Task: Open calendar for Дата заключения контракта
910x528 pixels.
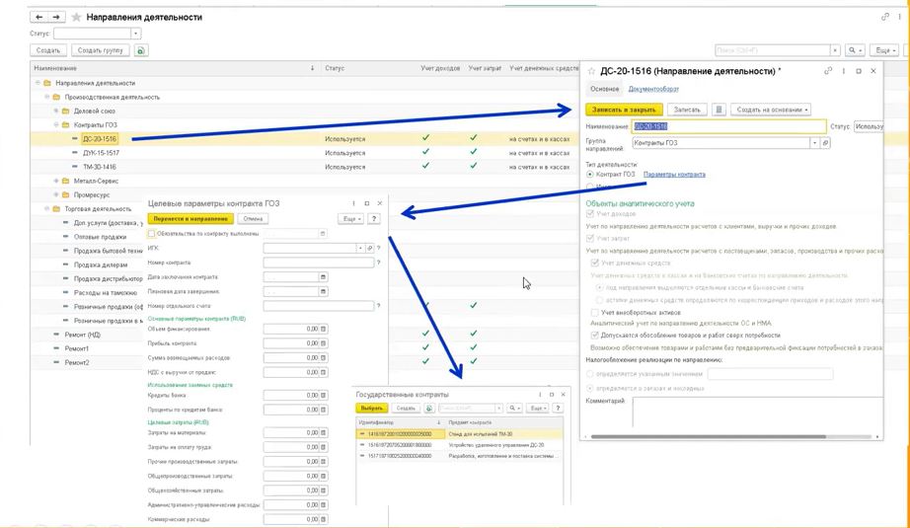Action: 323,277
